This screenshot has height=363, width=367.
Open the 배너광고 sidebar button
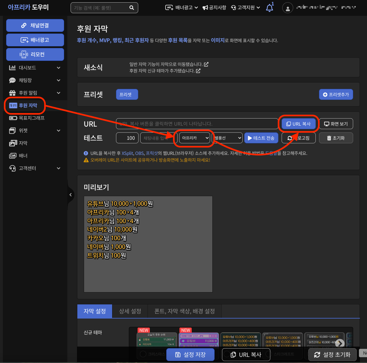click(x=35, y=40)
